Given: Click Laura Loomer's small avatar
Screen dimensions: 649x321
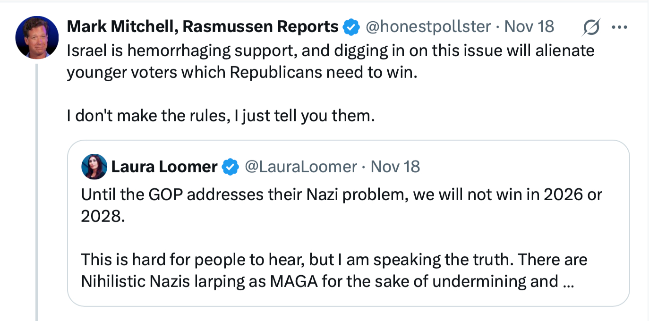Looking at the screenshot, I should pos(94,167).
